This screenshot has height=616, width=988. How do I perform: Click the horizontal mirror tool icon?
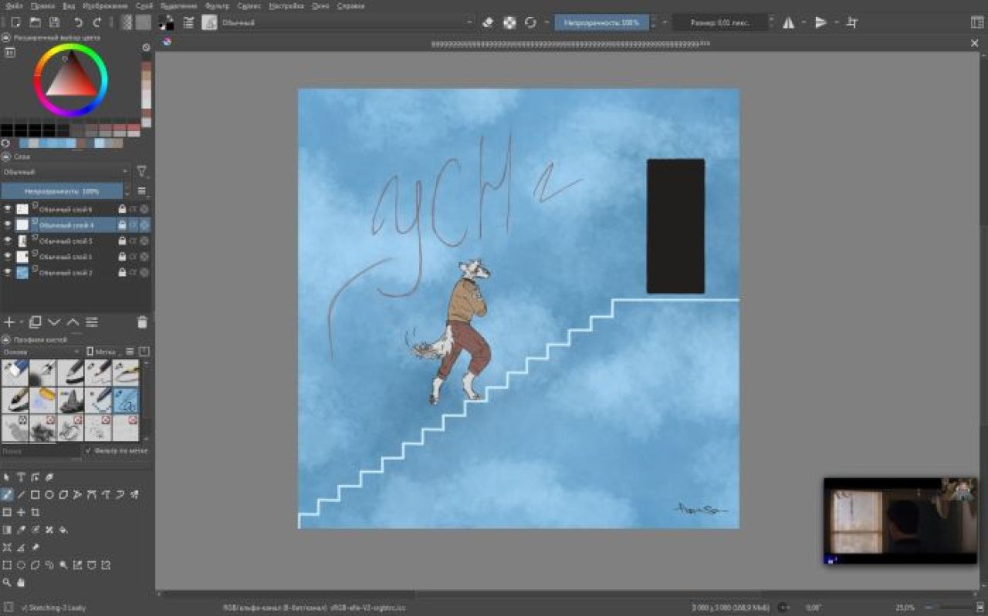pos(788,22)
